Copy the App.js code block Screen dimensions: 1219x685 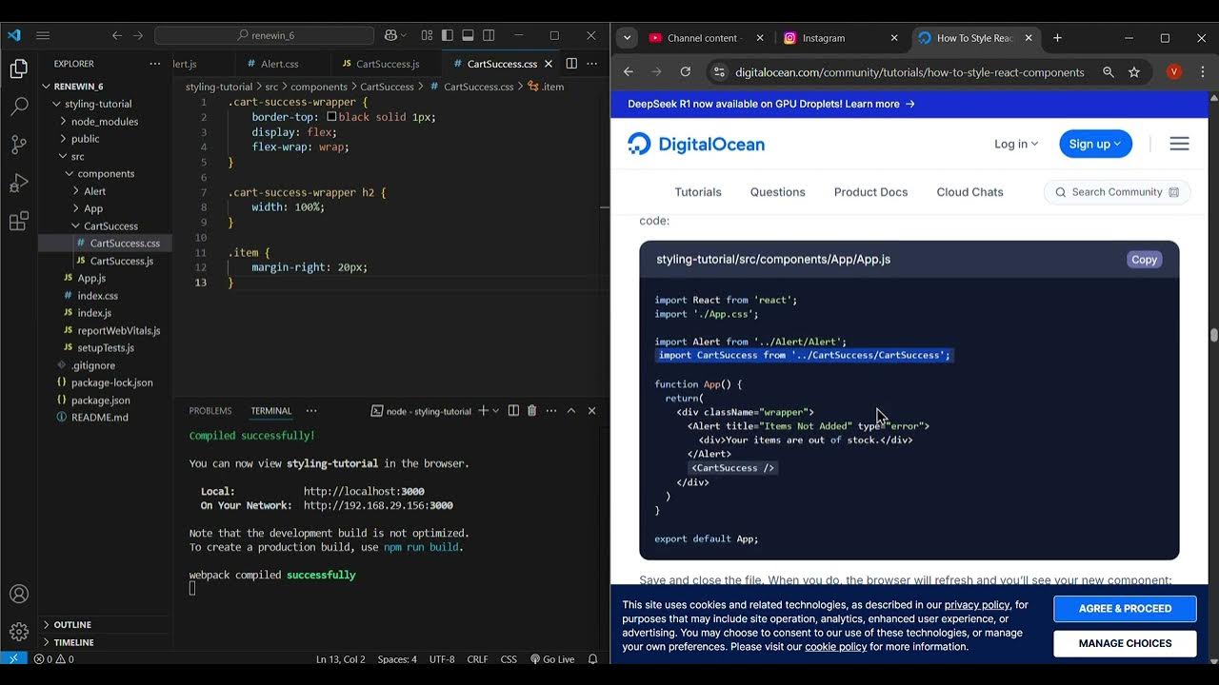tap(1144, 260)
